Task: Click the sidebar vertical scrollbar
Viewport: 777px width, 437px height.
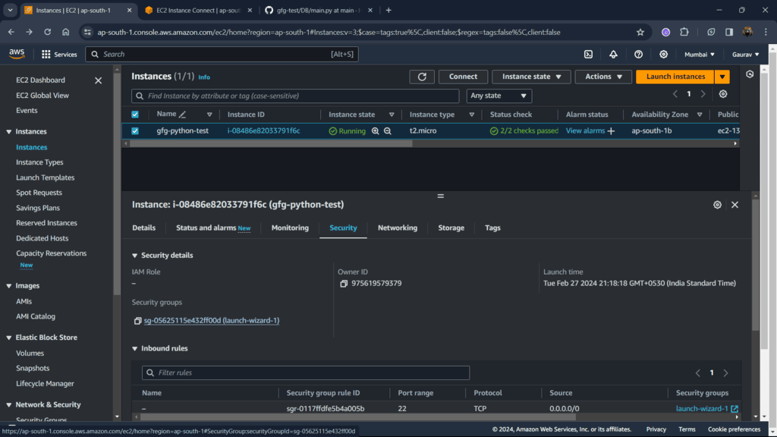Action: pos(117,184)
